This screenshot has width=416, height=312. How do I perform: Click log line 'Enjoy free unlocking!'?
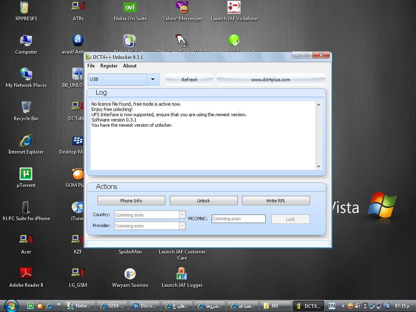(112, 109)
